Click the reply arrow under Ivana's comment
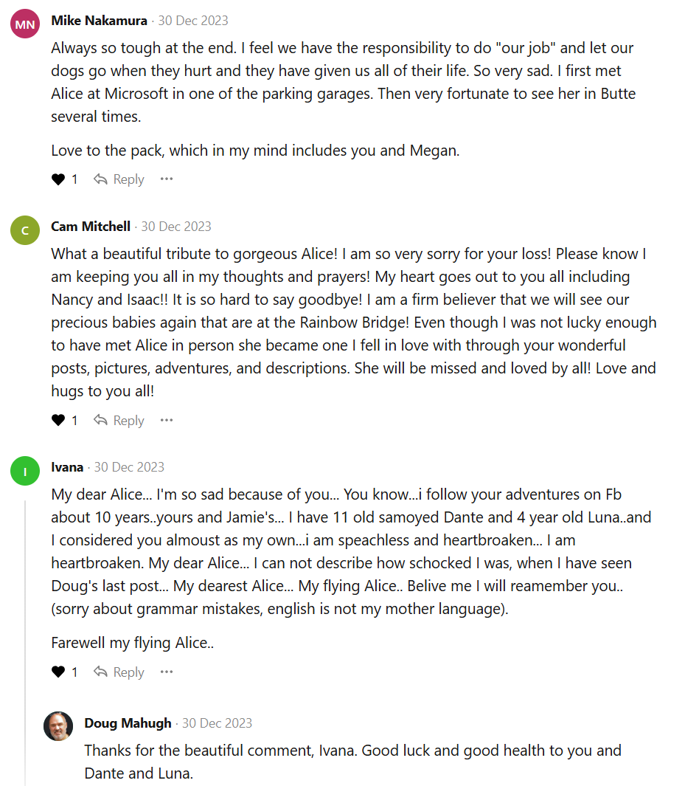Viewport: 685px width, 786px height. point(101,672)
